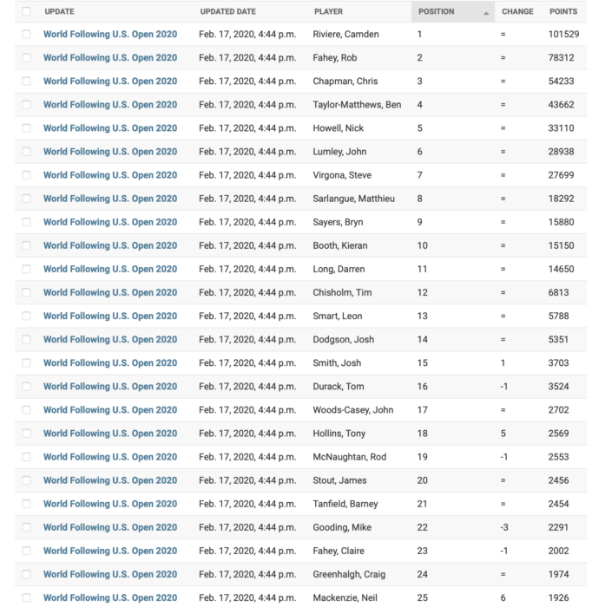This screenshot has height=607, width=605.
Task: Sort by the Updated Date column header
Action: [x=227, y=12]
